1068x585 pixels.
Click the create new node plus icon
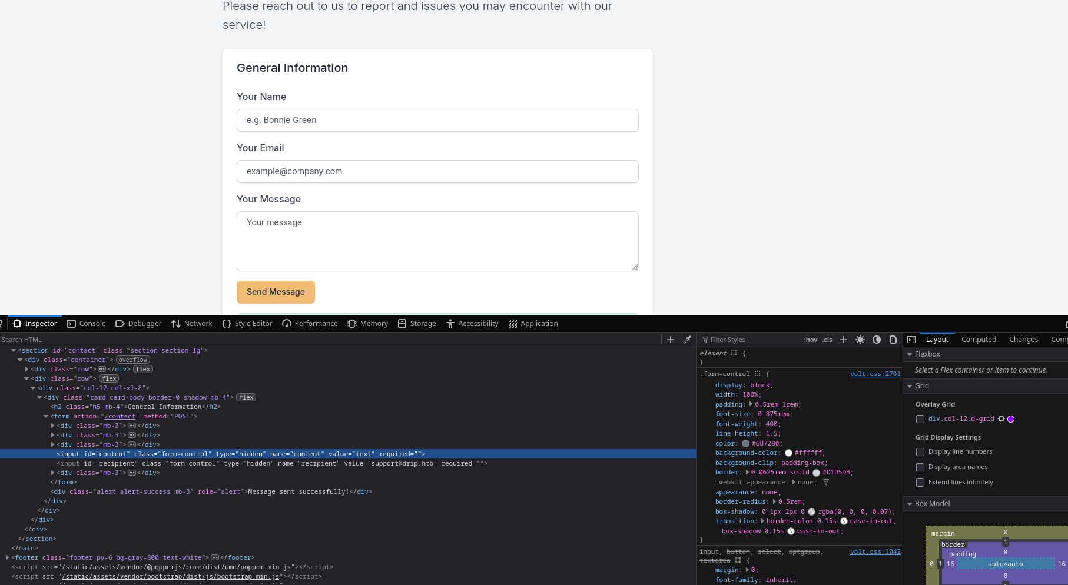[x=670, y=340]
